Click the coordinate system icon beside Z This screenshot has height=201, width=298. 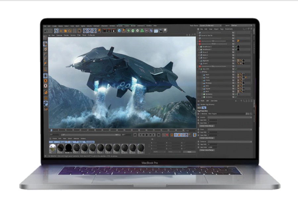99,30
